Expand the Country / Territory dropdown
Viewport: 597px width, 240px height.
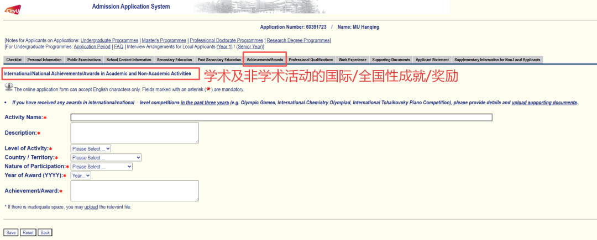click(106, 158)
